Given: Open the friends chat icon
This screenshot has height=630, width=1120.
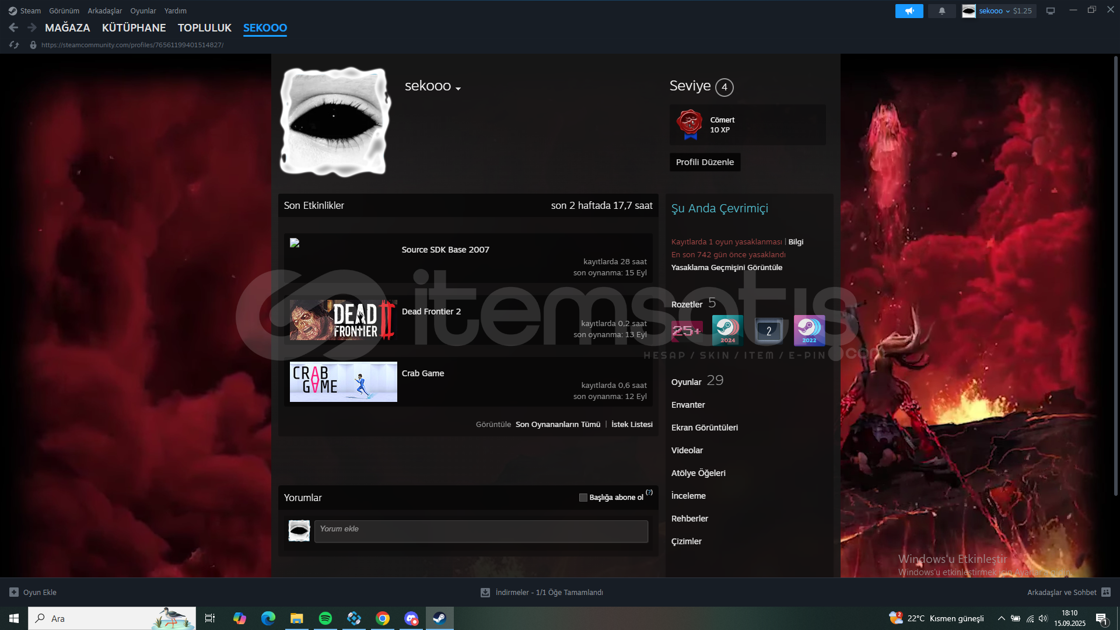Looking at the screenshot, I should [x=1106, y=592].
